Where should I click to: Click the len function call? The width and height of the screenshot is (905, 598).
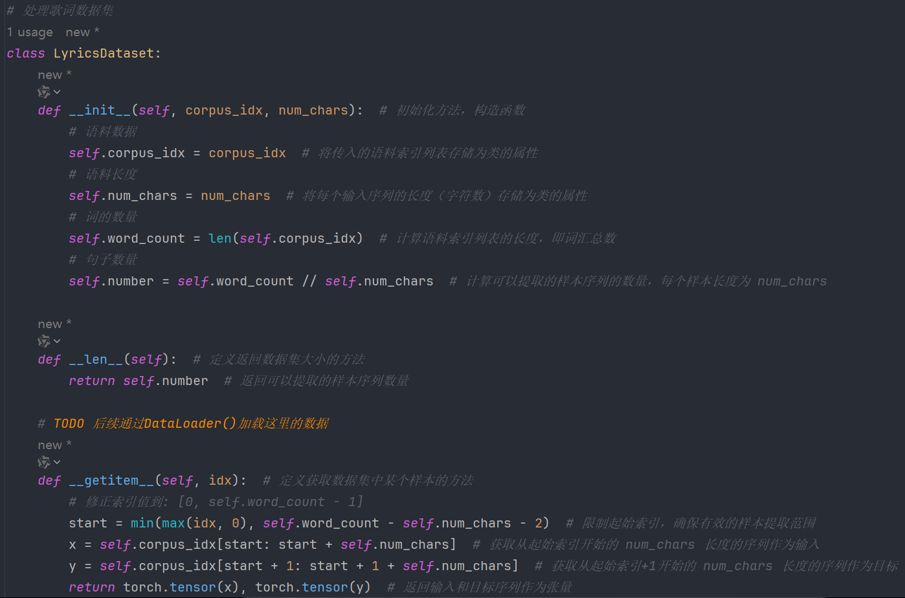[x=220, y=239]
